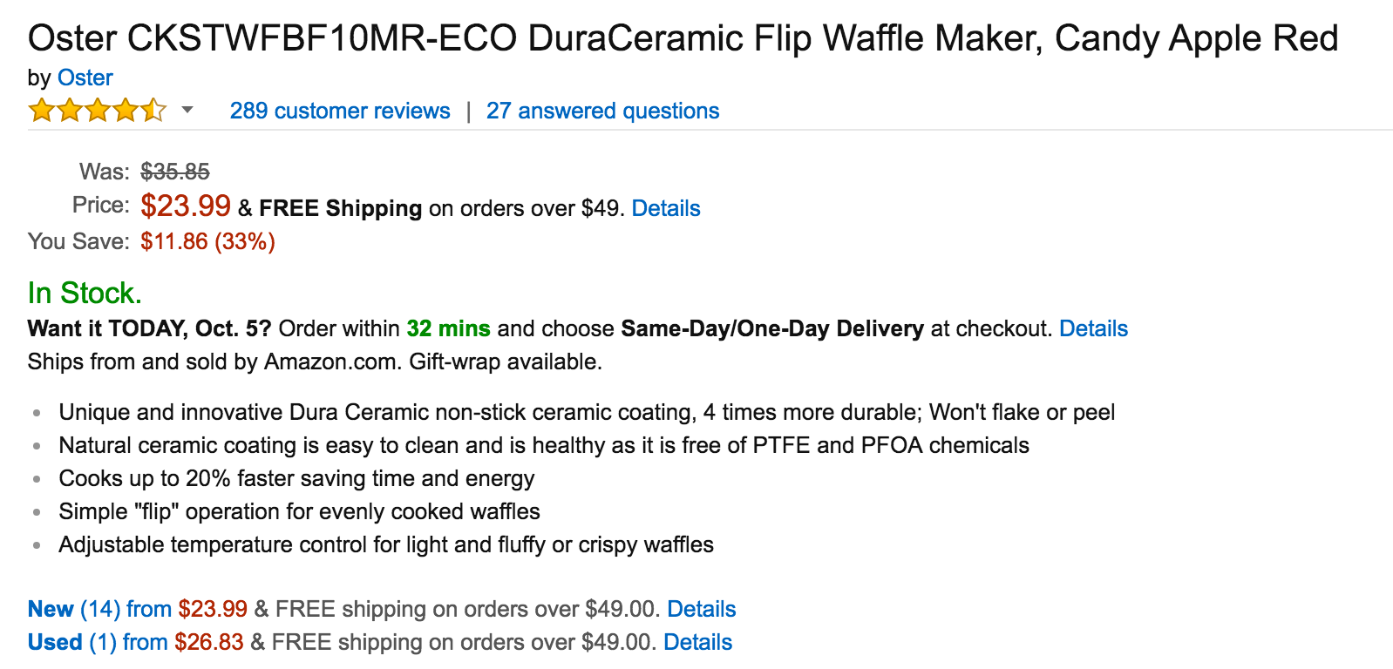Click the $11.86 (33%) savings amount
This screenshot has height=669, width=1393.
tap(207, 241)
